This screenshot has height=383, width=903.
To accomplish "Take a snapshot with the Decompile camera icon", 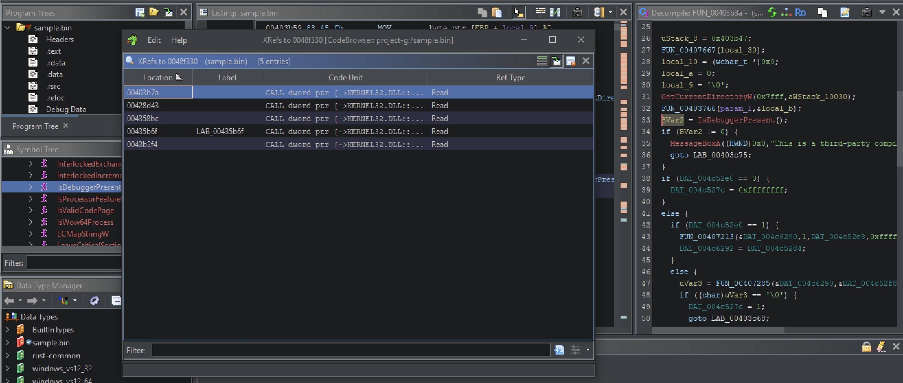I will tap(866, 13).
